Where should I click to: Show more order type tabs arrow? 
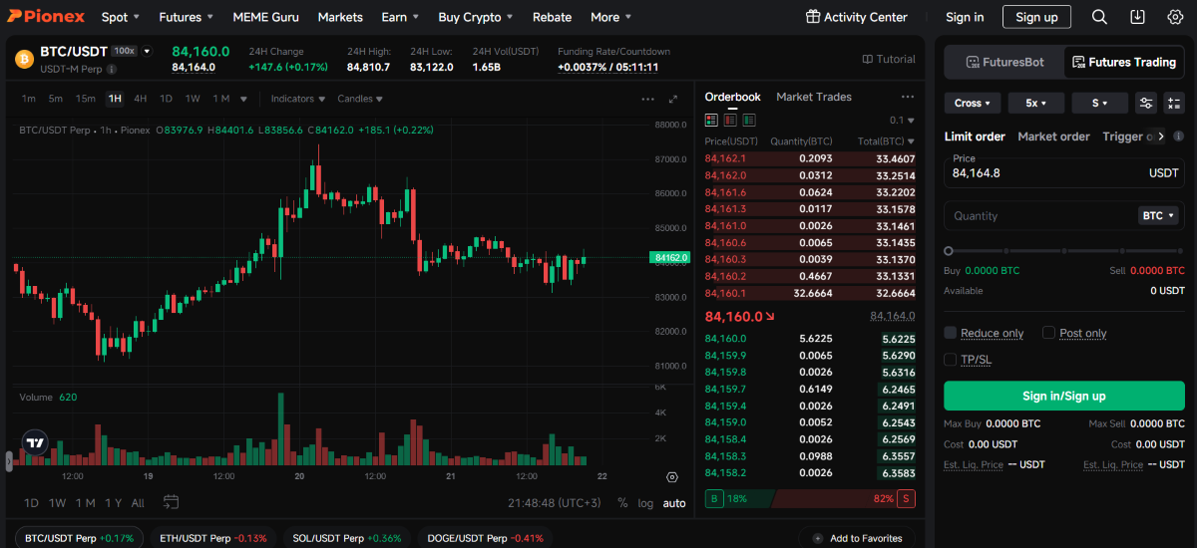click(1160, 136)
